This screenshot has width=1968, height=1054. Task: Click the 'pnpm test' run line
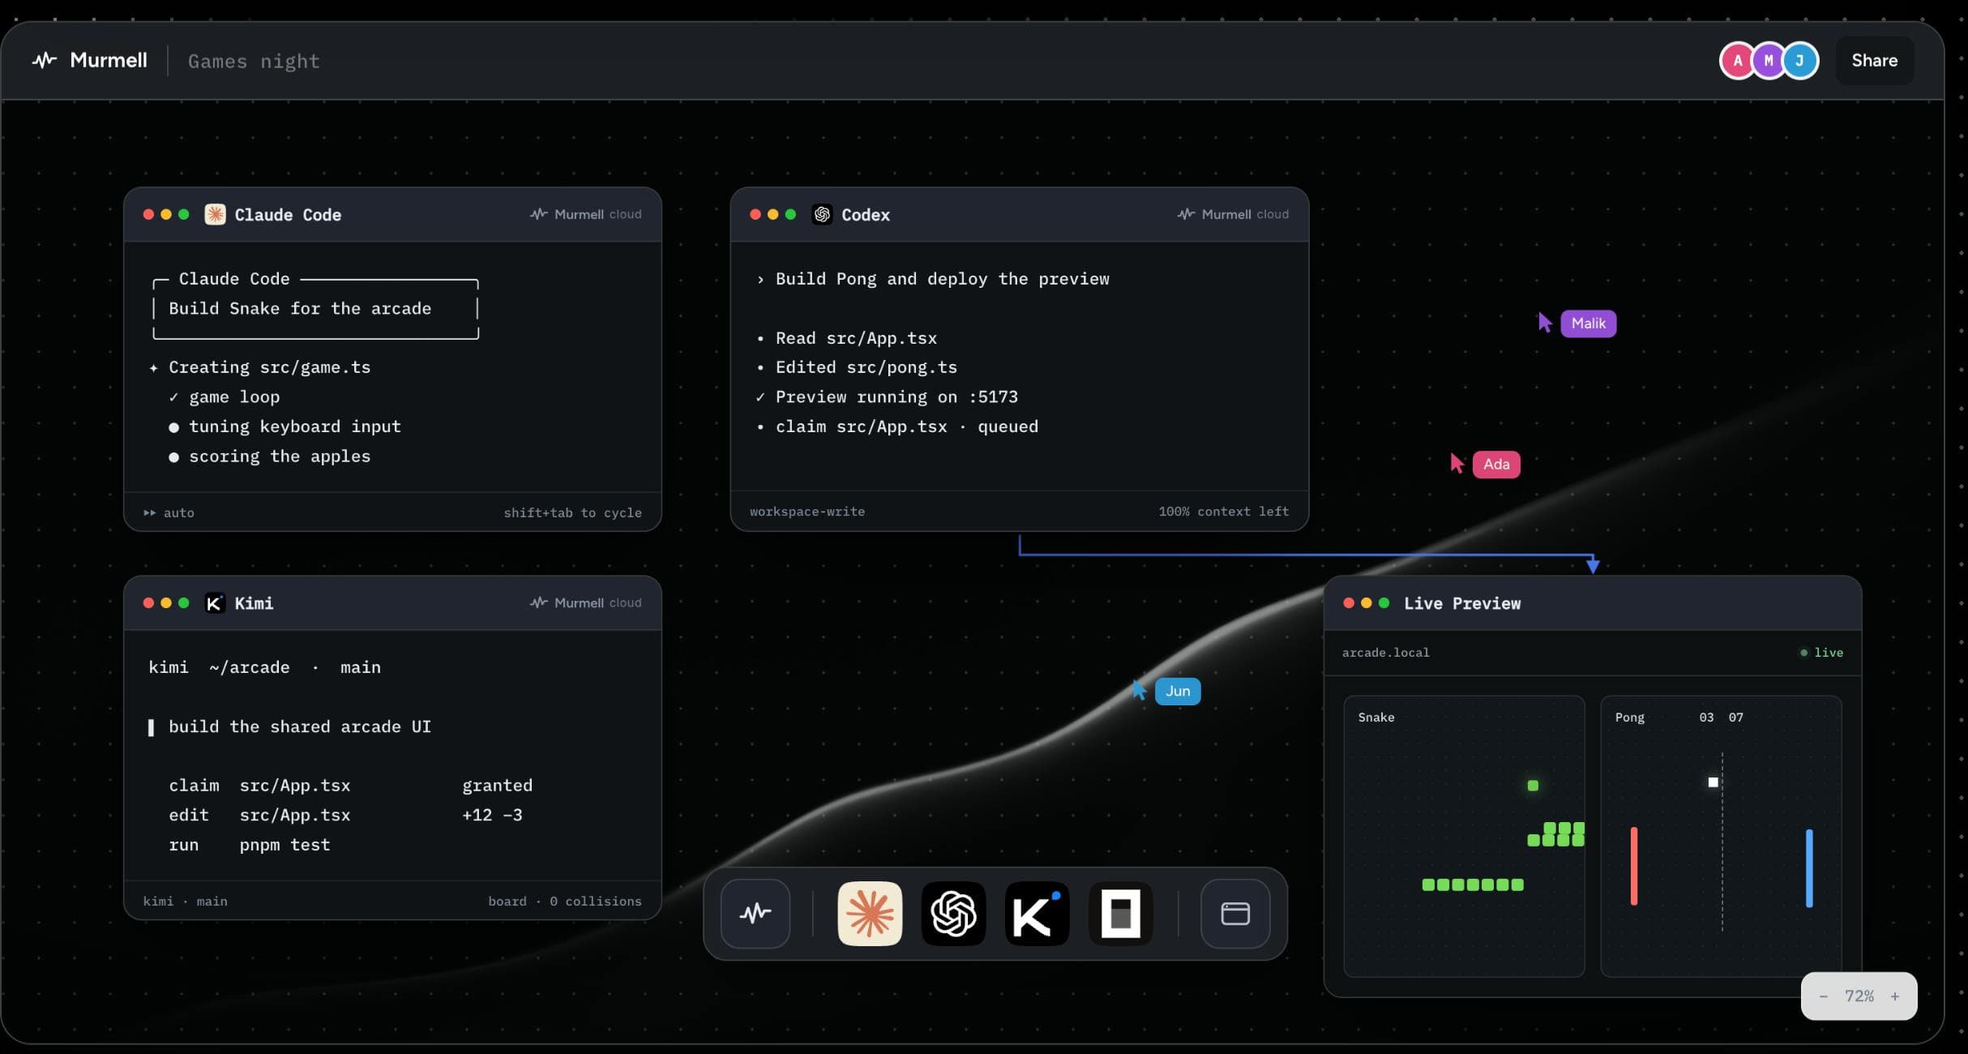pos(250,845)
